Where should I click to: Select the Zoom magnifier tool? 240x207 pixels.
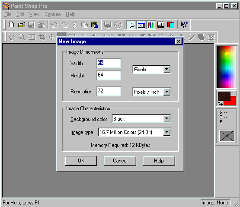[x=22, y=37]
